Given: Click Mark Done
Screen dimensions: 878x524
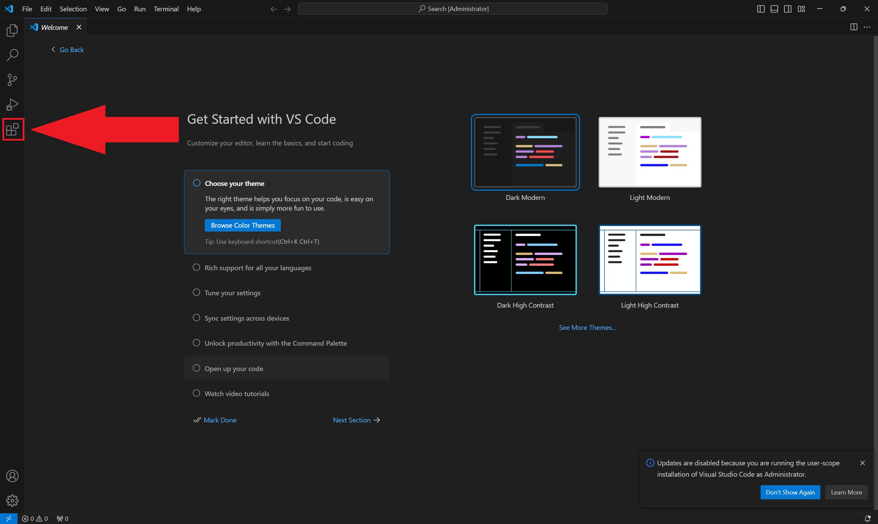Looking at the screenshot, I should coord(215,420).
